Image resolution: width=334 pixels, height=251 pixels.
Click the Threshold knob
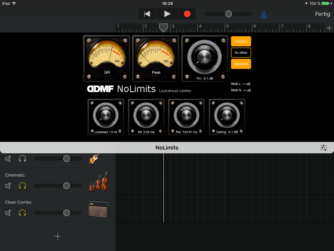coord(204,57)
